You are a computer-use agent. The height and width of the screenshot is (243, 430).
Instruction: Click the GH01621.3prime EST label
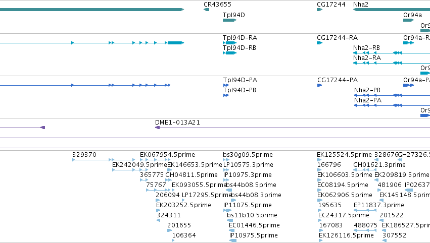379,165
